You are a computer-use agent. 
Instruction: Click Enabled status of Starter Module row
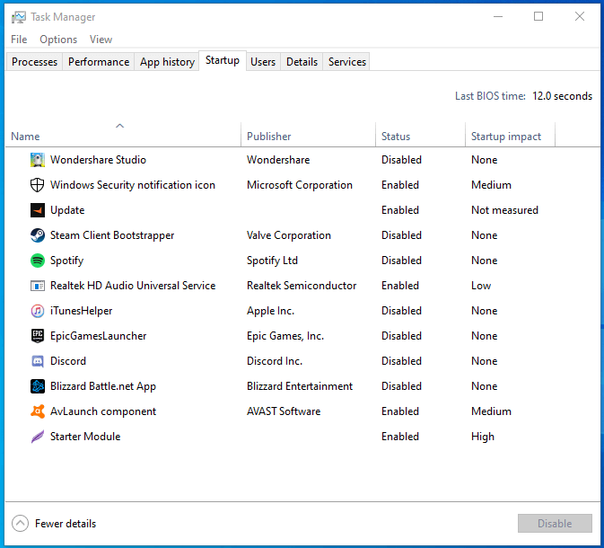pos(400,437)
